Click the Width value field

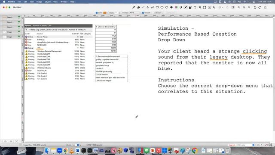point(116,13)
